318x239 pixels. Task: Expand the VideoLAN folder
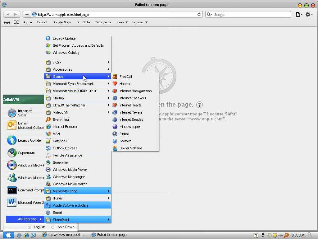point(77,112)
